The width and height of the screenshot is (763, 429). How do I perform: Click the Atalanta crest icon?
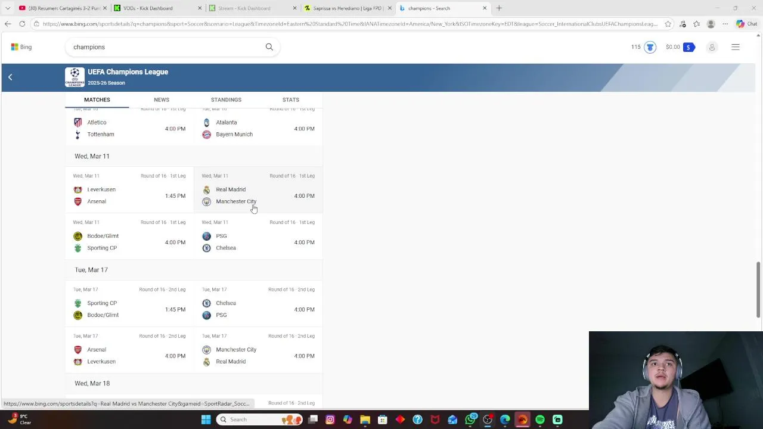(x=206, y=122)
